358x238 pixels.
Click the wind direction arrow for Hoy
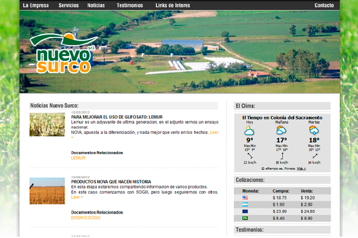click(x=249, y=155)
